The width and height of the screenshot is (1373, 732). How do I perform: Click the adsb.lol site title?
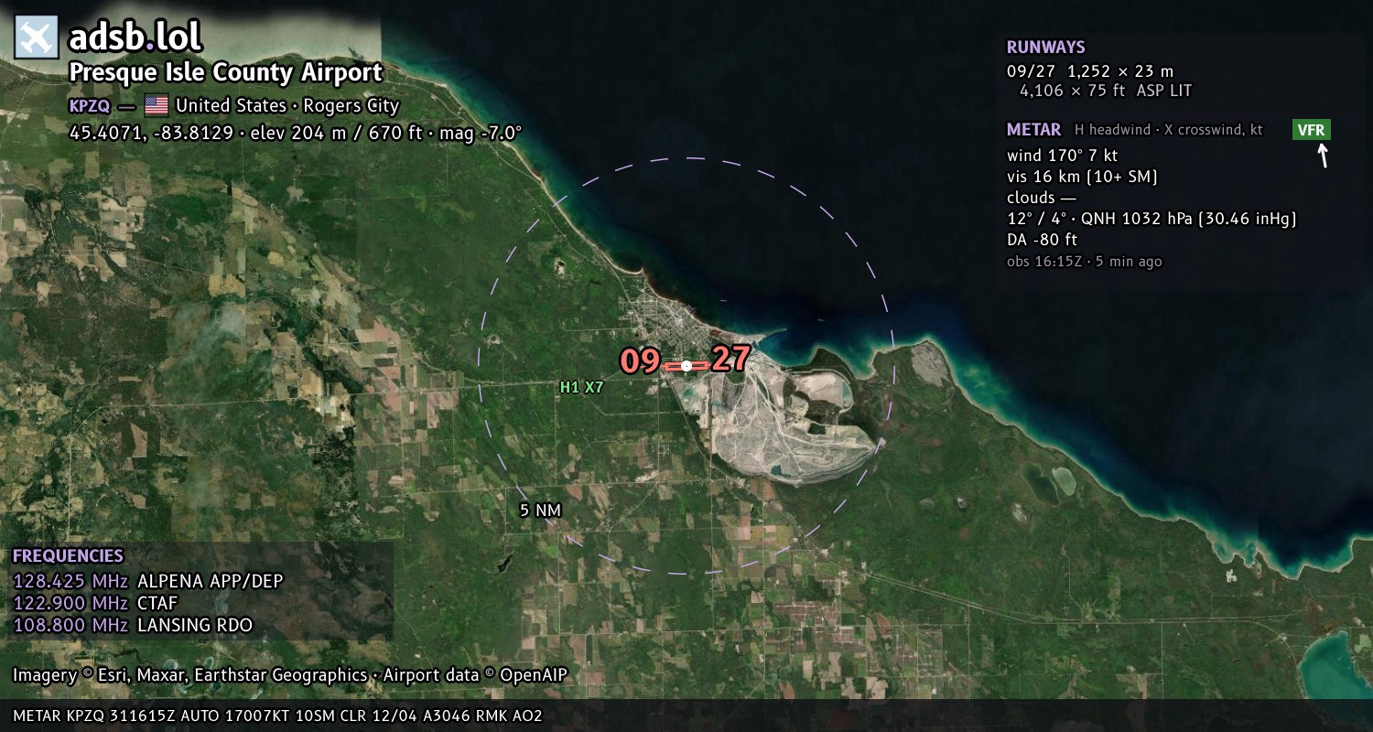135,38
